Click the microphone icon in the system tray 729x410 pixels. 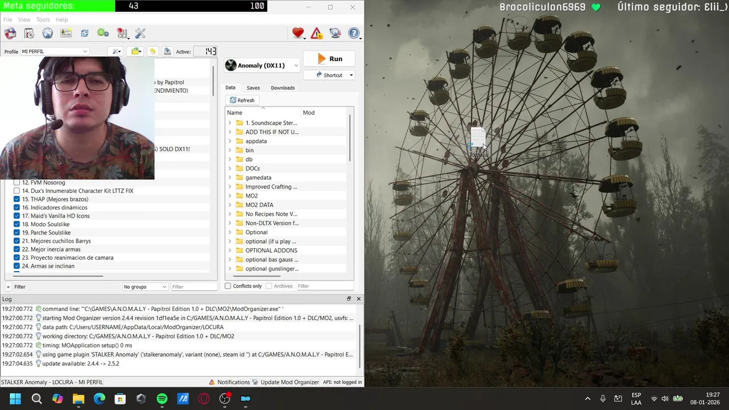[603, 399]
